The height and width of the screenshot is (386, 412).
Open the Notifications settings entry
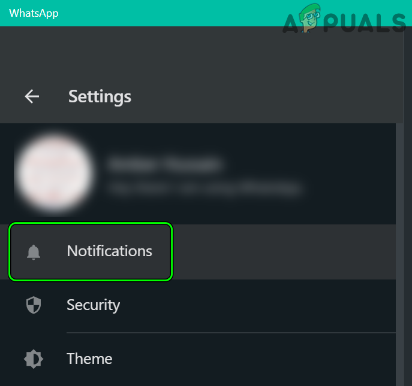(x=109, y=251)
